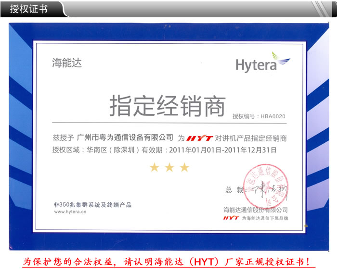Click the red warning notice under the certificate
Image resolution: width=337 pixels, height=273 pixels.
click(x=168, y=262)
